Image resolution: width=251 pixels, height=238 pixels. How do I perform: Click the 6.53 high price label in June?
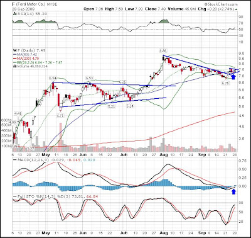pyautogui.click(x=89, y=78)
